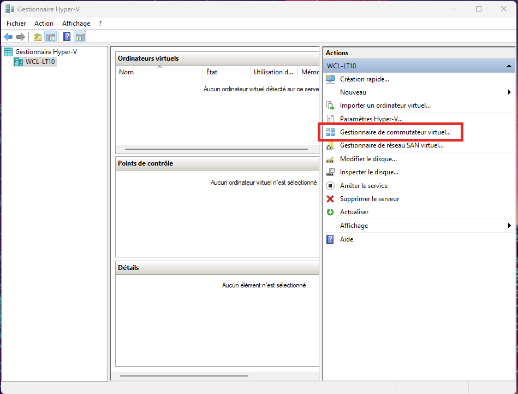This screenshot has width=518, height=394.
Task: Click the Paramètres Hyper-V icon
Action: 330,119
